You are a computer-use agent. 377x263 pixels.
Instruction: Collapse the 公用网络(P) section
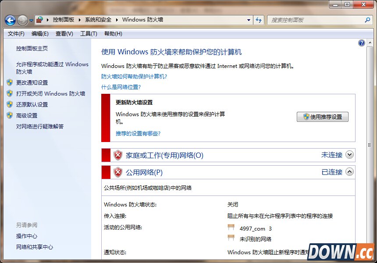point(349,172)
